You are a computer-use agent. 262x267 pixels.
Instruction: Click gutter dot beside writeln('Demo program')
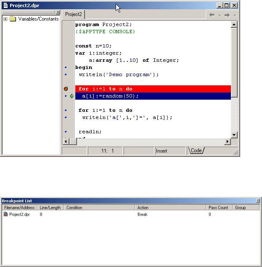pos(66,74)
